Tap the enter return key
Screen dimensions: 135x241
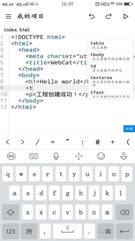[124, 231]
